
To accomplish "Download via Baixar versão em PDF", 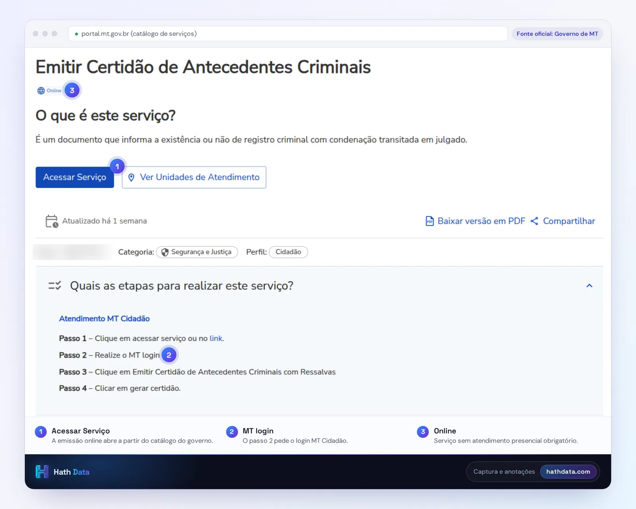I will (x=475, y=221).
